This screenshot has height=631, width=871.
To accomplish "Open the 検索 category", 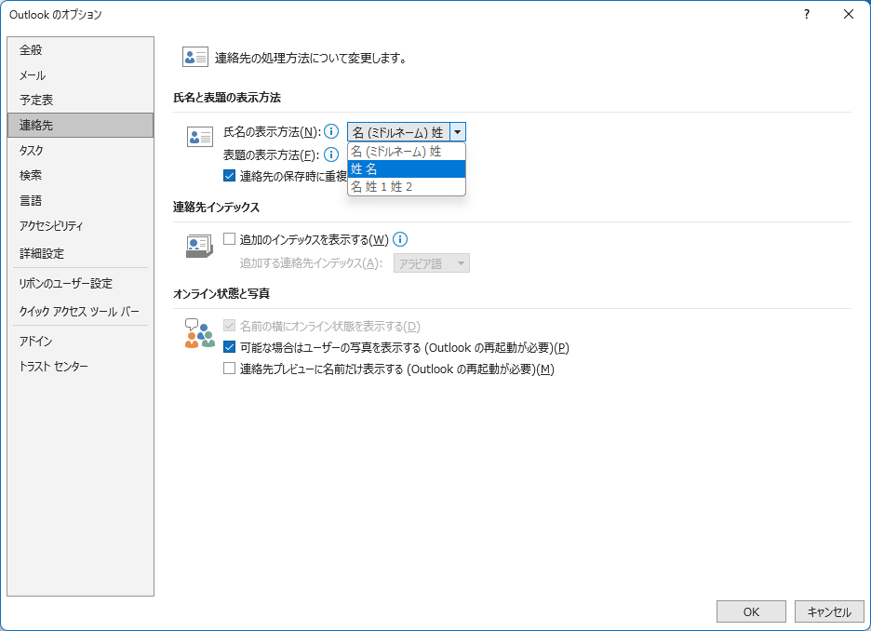I will tap(81, 176).
